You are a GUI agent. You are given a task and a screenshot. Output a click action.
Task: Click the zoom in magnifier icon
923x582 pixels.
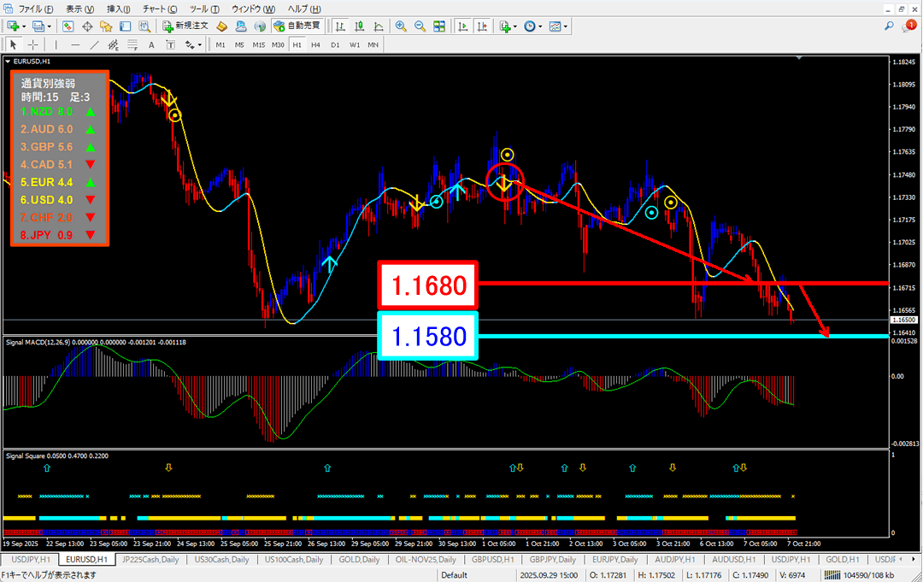pyautogui.click(x=401, y=26)
